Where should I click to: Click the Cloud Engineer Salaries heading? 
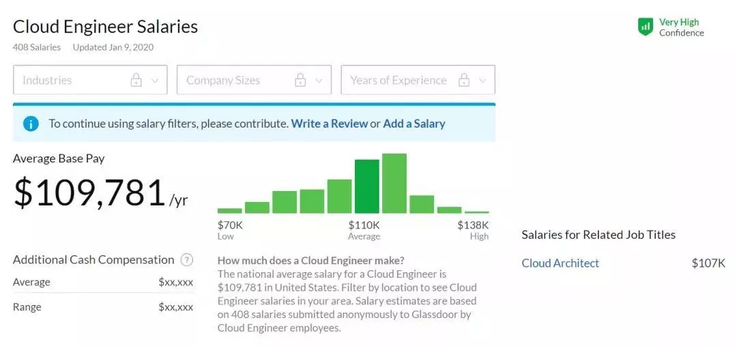click(105, 27)
